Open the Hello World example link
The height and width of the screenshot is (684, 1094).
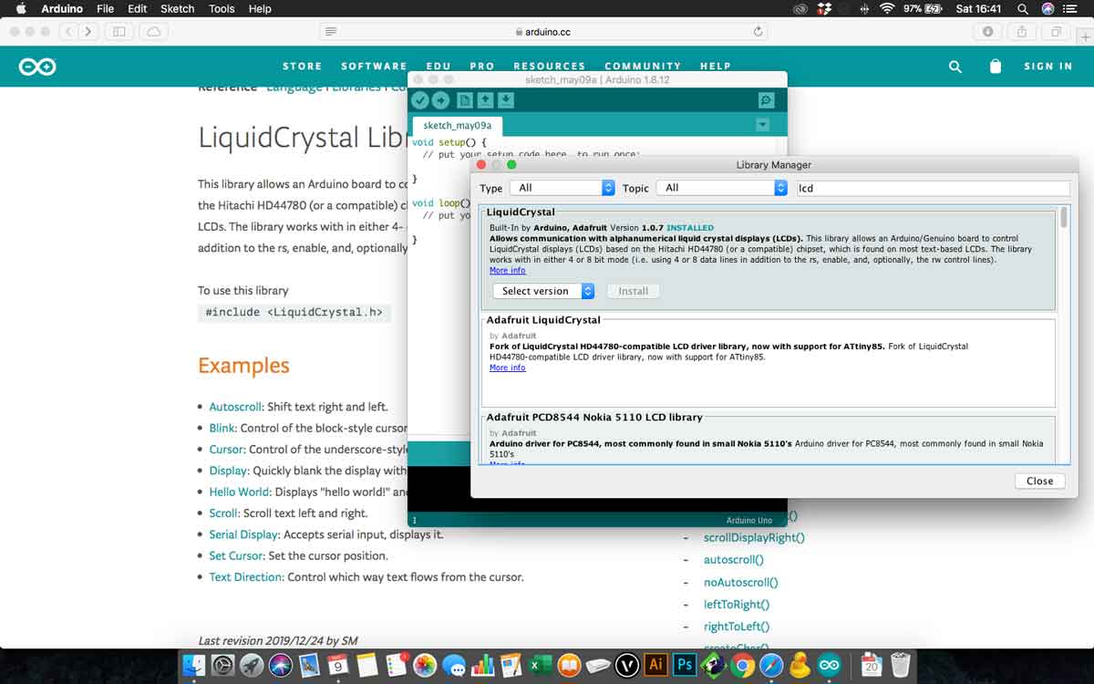[240, 492]
